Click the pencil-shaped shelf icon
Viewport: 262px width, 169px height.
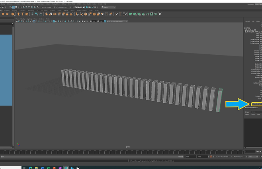click(116, 14)
